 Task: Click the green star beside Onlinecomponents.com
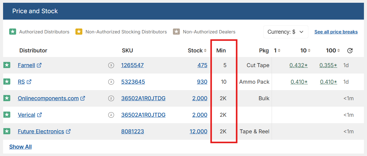pos(7,98)
